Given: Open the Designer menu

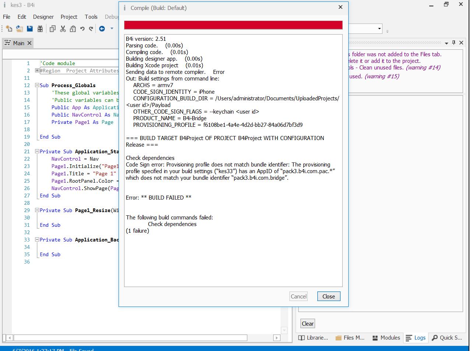Looking at the screenshot, I should click(x=43, y=17).
